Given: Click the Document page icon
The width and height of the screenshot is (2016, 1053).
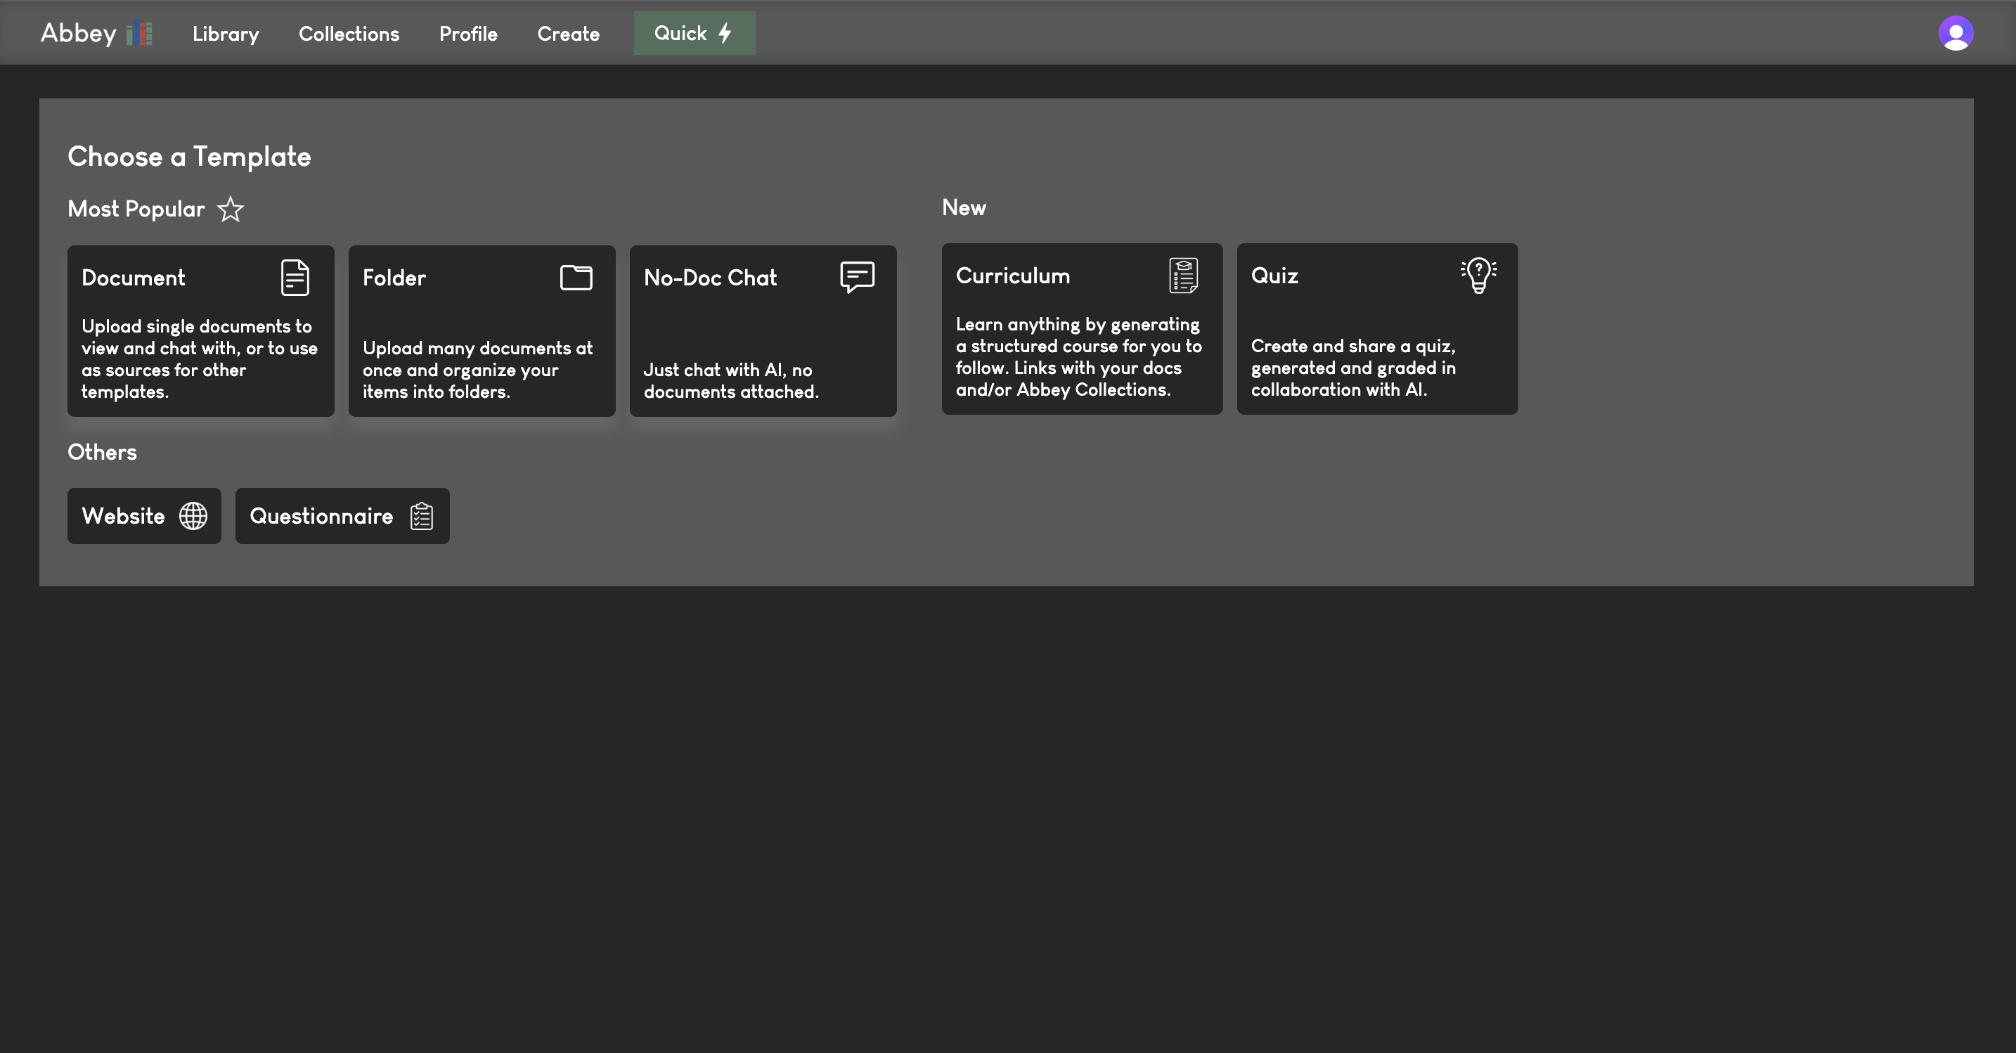Looking at the screenshot, I should (x=295, y=278).
